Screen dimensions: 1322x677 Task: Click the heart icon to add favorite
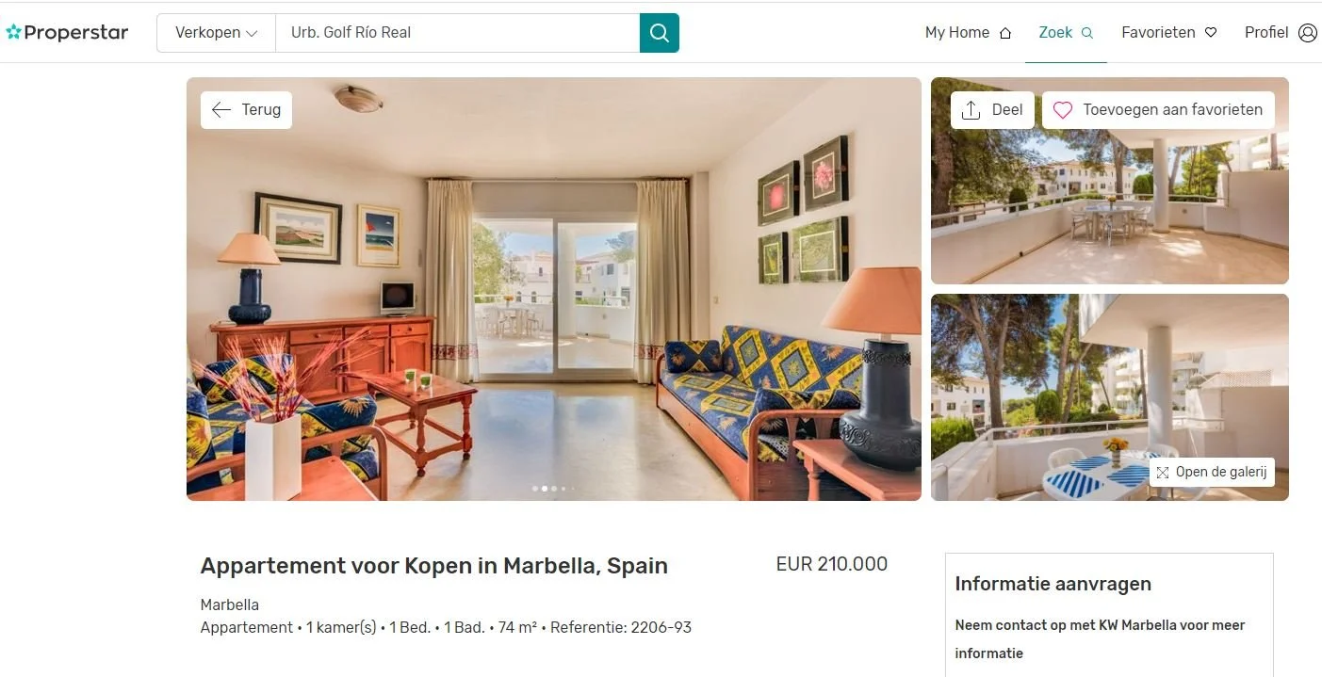[1063, 110]
